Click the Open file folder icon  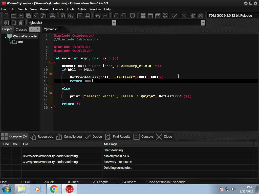pos(14,16)
